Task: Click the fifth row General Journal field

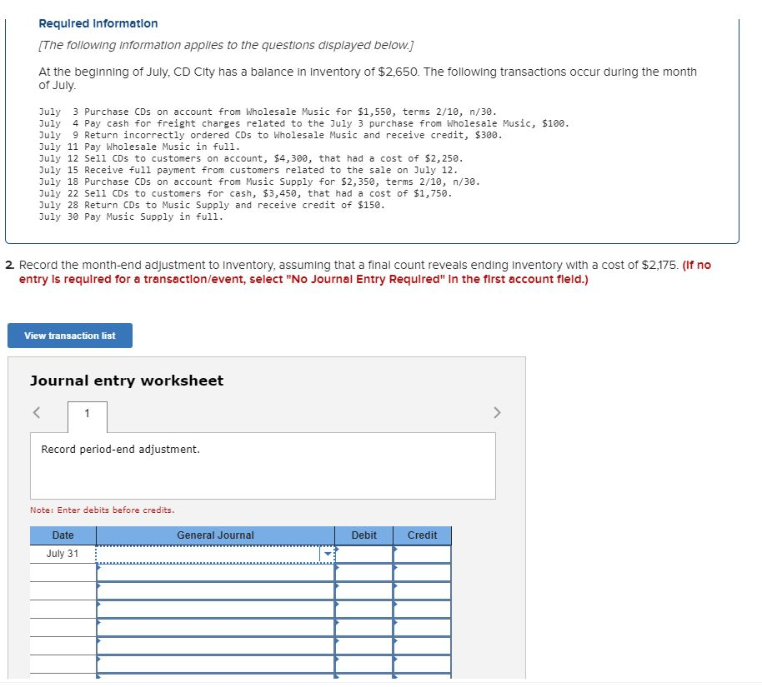Action: [215, 628]
